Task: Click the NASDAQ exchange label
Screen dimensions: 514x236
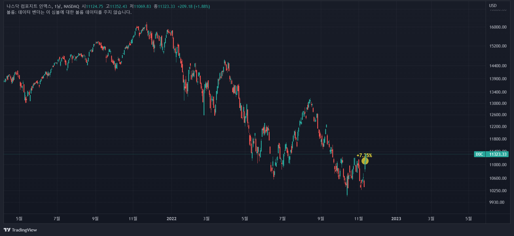Action: [71, 6]
